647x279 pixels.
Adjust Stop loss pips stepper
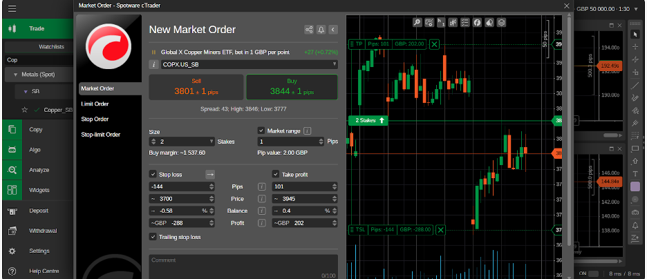212,186
